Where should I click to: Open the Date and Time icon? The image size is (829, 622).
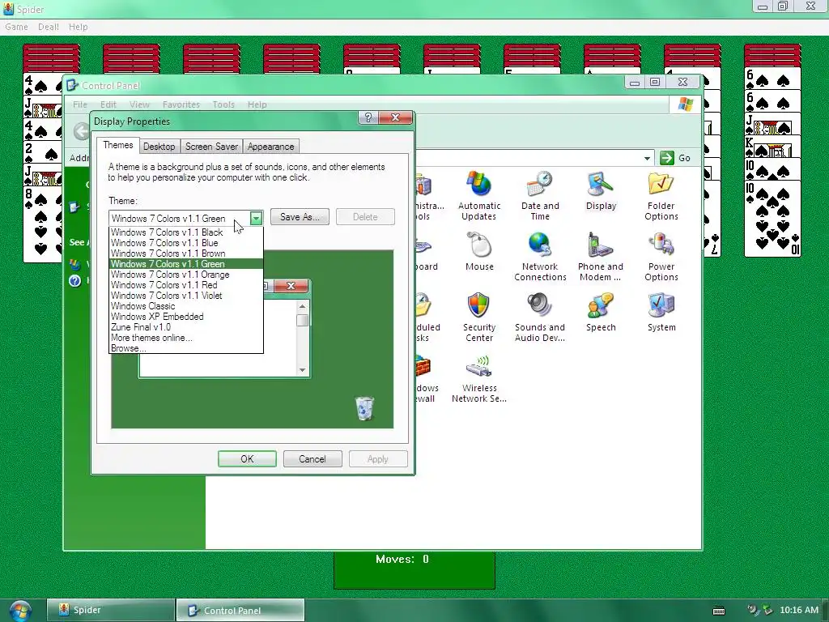click(540, 196)
